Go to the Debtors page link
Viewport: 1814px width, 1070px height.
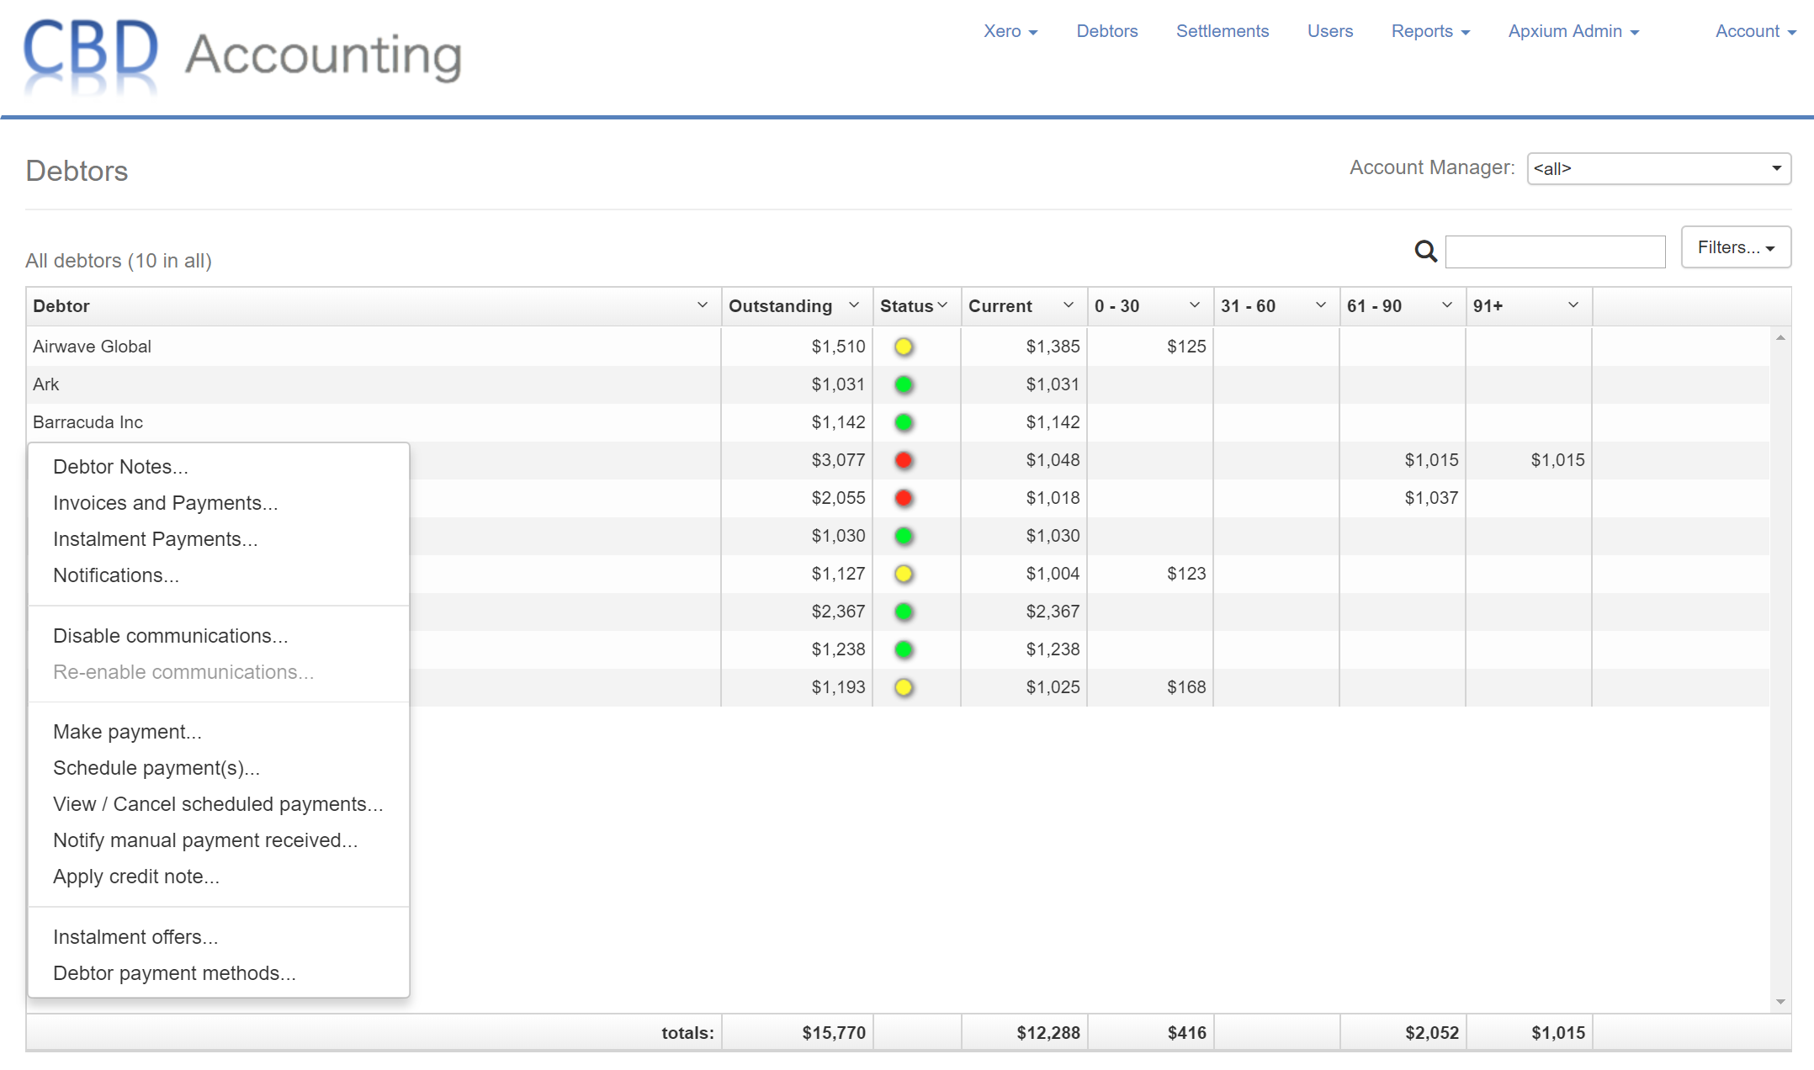click(x=1106, y=31)
